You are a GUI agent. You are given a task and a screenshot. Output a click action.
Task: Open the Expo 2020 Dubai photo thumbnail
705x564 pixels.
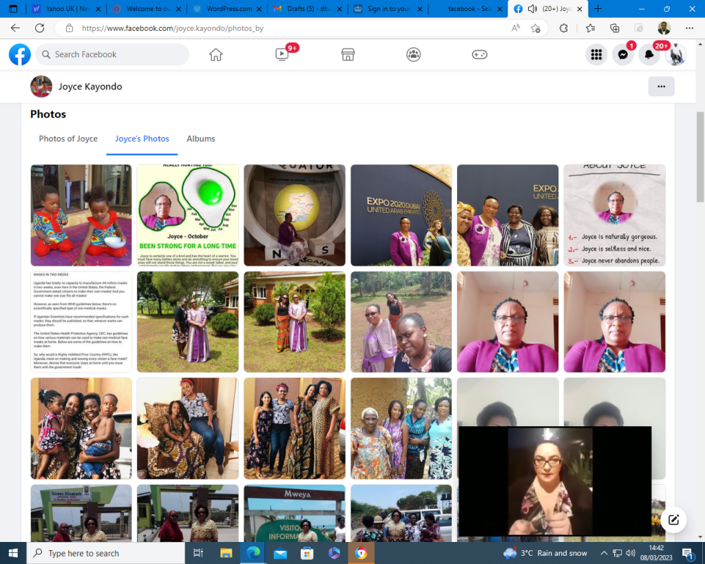tap(401, 215)
